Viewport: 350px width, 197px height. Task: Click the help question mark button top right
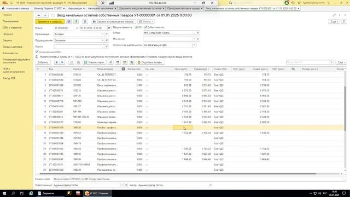tap(344, 22)
